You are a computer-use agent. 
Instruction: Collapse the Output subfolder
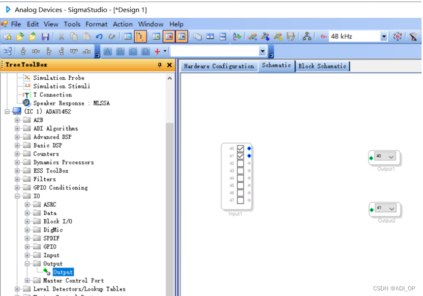tap(27, 264)
